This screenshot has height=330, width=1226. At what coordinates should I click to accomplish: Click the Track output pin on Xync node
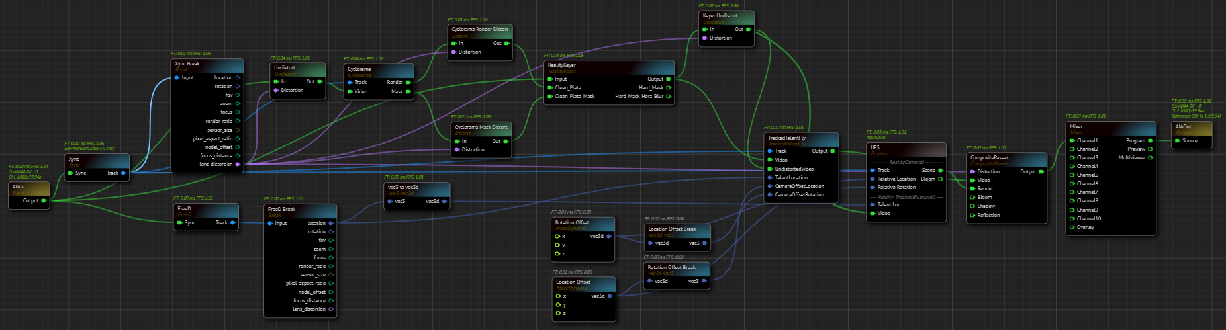tap(124, 173)
